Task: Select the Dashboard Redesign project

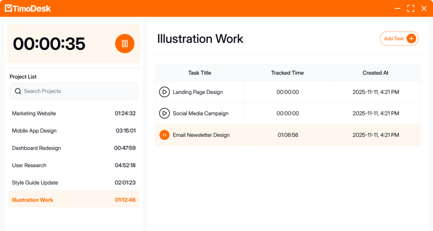Action: tap(74, 148)
